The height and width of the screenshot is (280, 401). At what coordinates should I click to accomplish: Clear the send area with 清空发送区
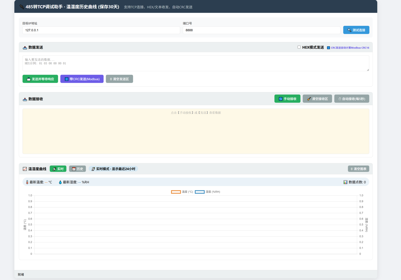tap(119, 79)
